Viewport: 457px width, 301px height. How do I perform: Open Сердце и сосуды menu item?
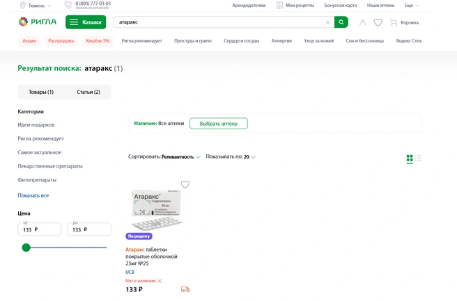coord(241,41)
